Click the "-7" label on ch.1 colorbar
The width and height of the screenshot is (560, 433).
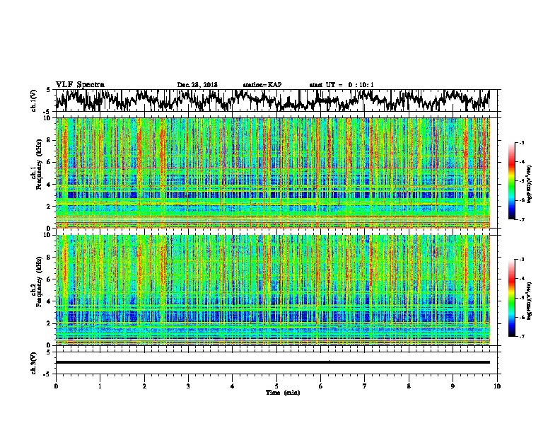click(x=522, y=219)
